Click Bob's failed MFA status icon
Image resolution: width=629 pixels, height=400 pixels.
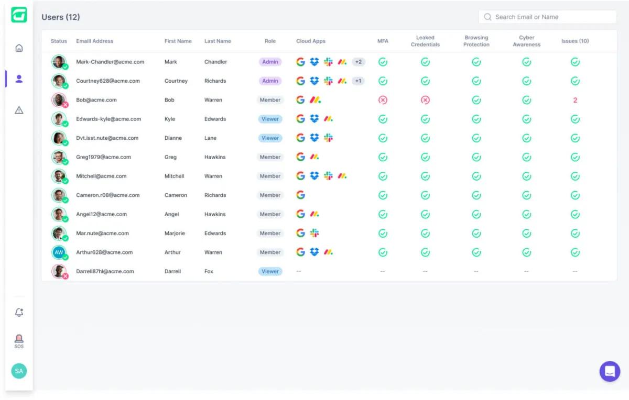[x=383, y=100]
